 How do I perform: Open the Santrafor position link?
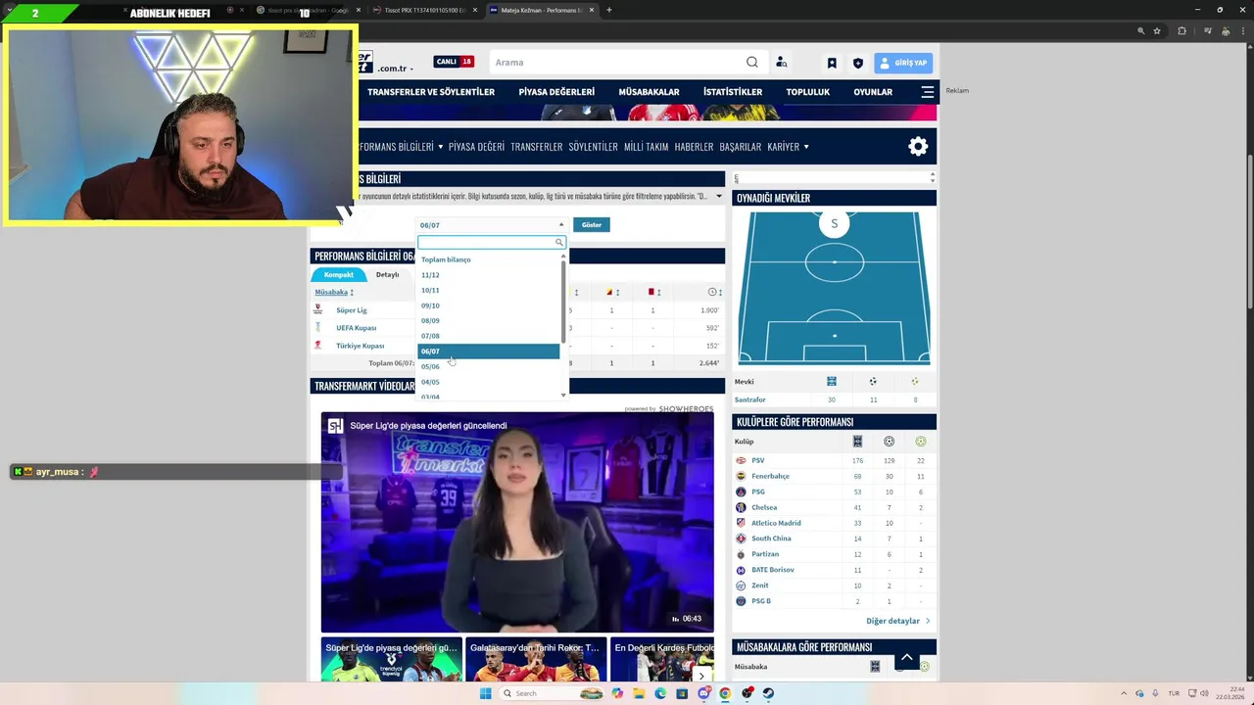click(x=750, y=399)
